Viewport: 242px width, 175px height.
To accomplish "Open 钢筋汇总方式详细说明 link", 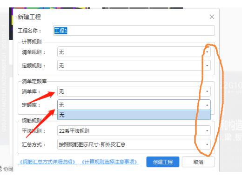I will click(47, 162).
